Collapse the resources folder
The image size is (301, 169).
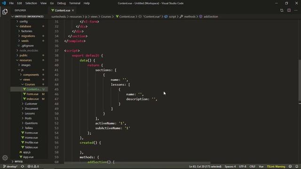click(x=25, y=60)
